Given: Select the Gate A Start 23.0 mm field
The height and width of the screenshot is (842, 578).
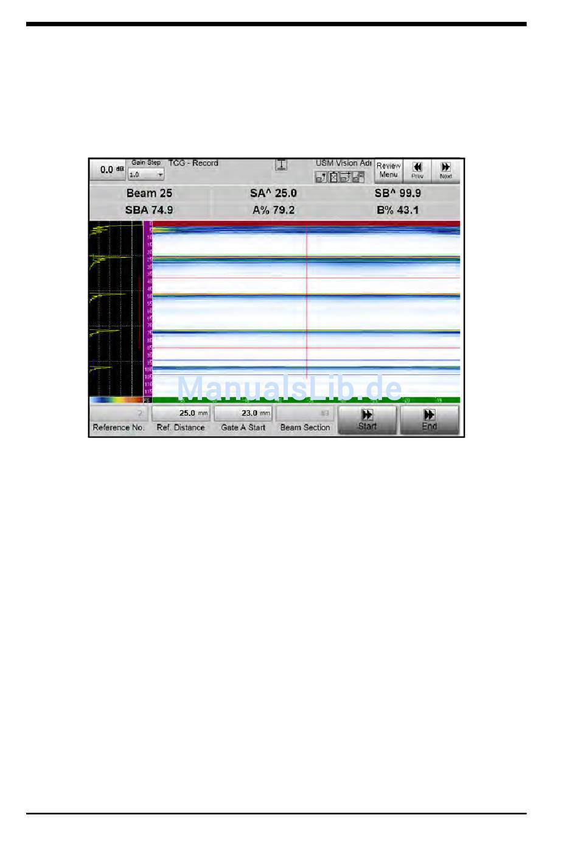Looking at the screenshot, I should click(243, 413).
